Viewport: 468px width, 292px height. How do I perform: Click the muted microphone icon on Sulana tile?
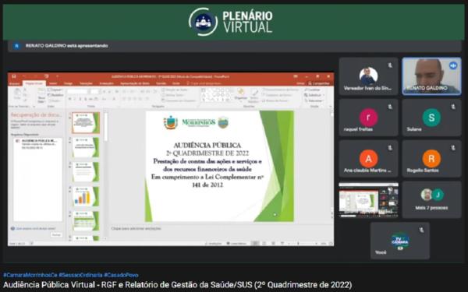pyautogui.click(x=453, y=107)
